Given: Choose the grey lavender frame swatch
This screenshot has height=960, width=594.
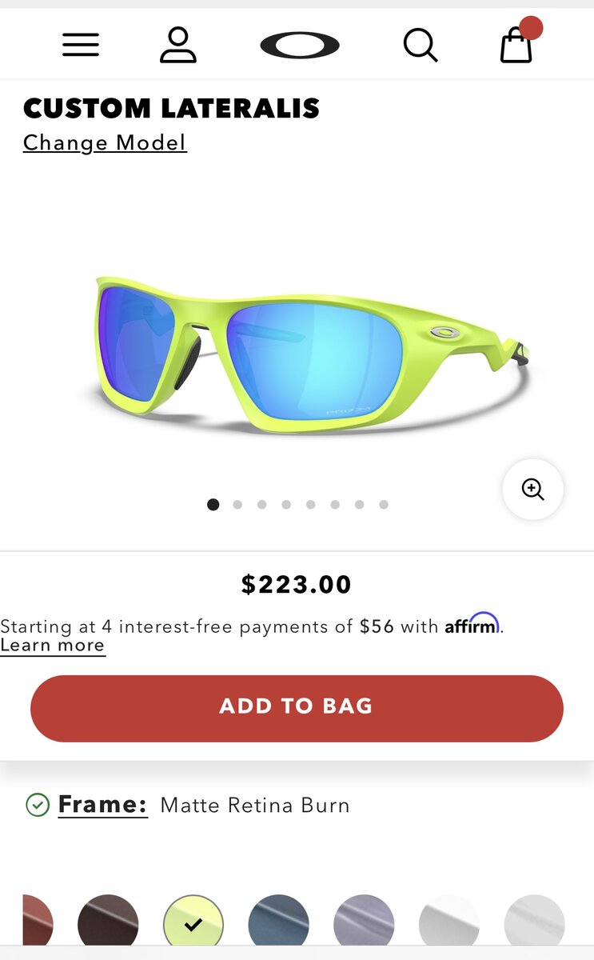Looking at the screenshot, I should click(x=364, y=925).
